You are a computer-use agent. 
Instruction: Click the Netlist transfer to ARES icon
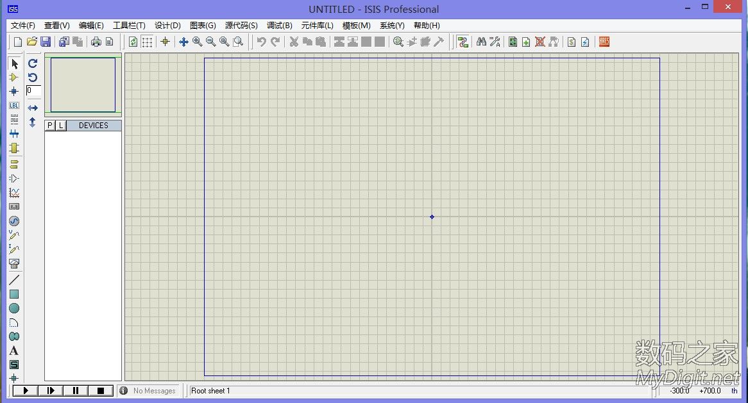point(604,42)
